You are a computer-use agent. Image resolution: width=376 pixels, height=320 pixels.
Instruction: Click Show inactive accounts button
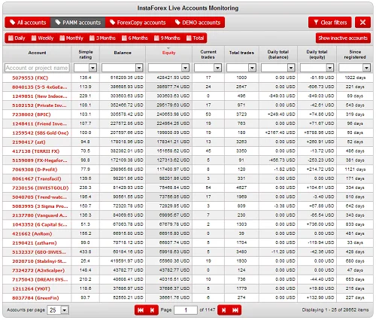click(343, 38)
